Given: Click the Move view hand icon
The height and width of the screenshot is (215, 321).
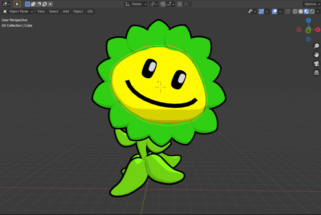Looking at the screenshot, I should [x=317, y=55].
